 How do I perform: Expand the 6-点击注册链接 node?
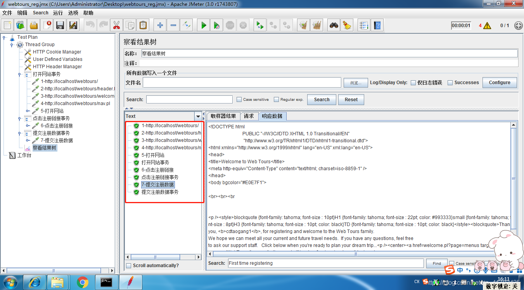(28, 126)
